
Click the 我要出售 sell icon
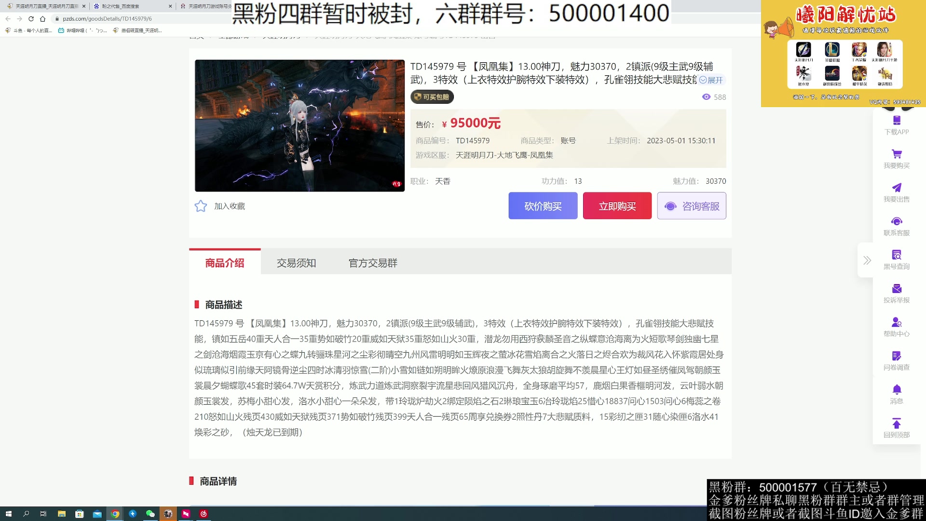point(896,191)
